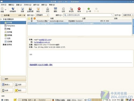
Task: Sort by the orange flag column header
Action: [35, 19]
